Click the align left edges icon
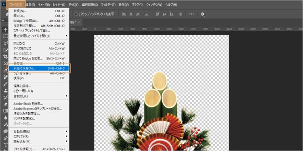 point(124,14)
